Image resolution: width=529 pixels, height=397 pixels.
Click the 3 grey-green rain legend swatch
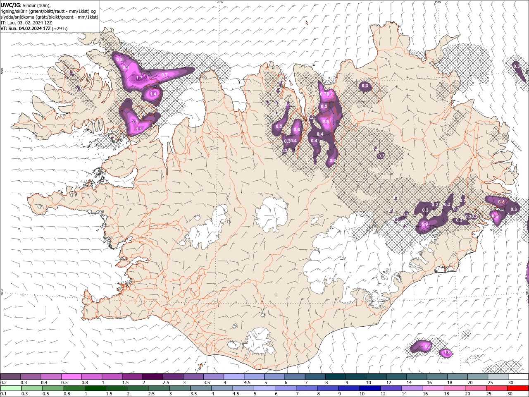pyautogui.click(x=180, y=388)
